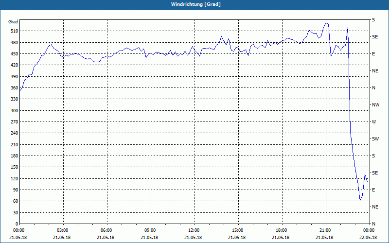Click the 03:00 time label
This screenshot has height=243, width=389.
pos(63,230)
